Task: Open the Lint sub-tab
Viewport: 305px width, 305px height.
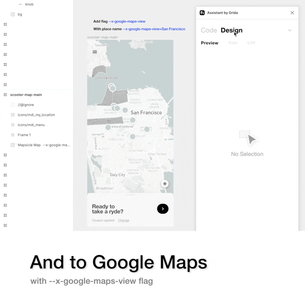Action: tap(251, 42)
